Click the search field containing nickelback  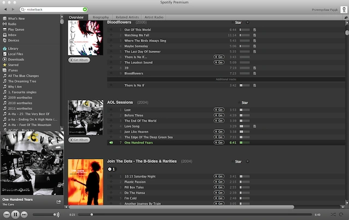(55, 9)
